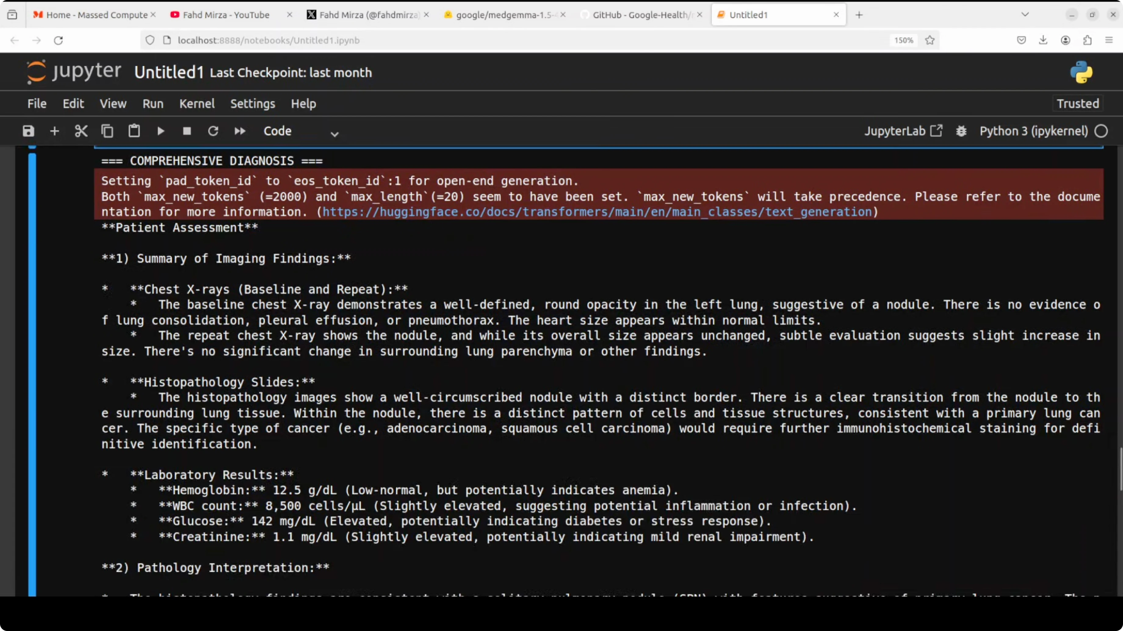Screen dimensions: 1123x631
Task: Enable the debugger bug icon
Action: [961, 131]
